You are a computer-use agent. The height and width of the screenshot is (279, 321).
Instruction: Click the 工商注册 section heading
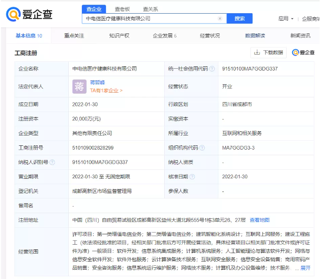pyautogui.click(x=26, y=53)
